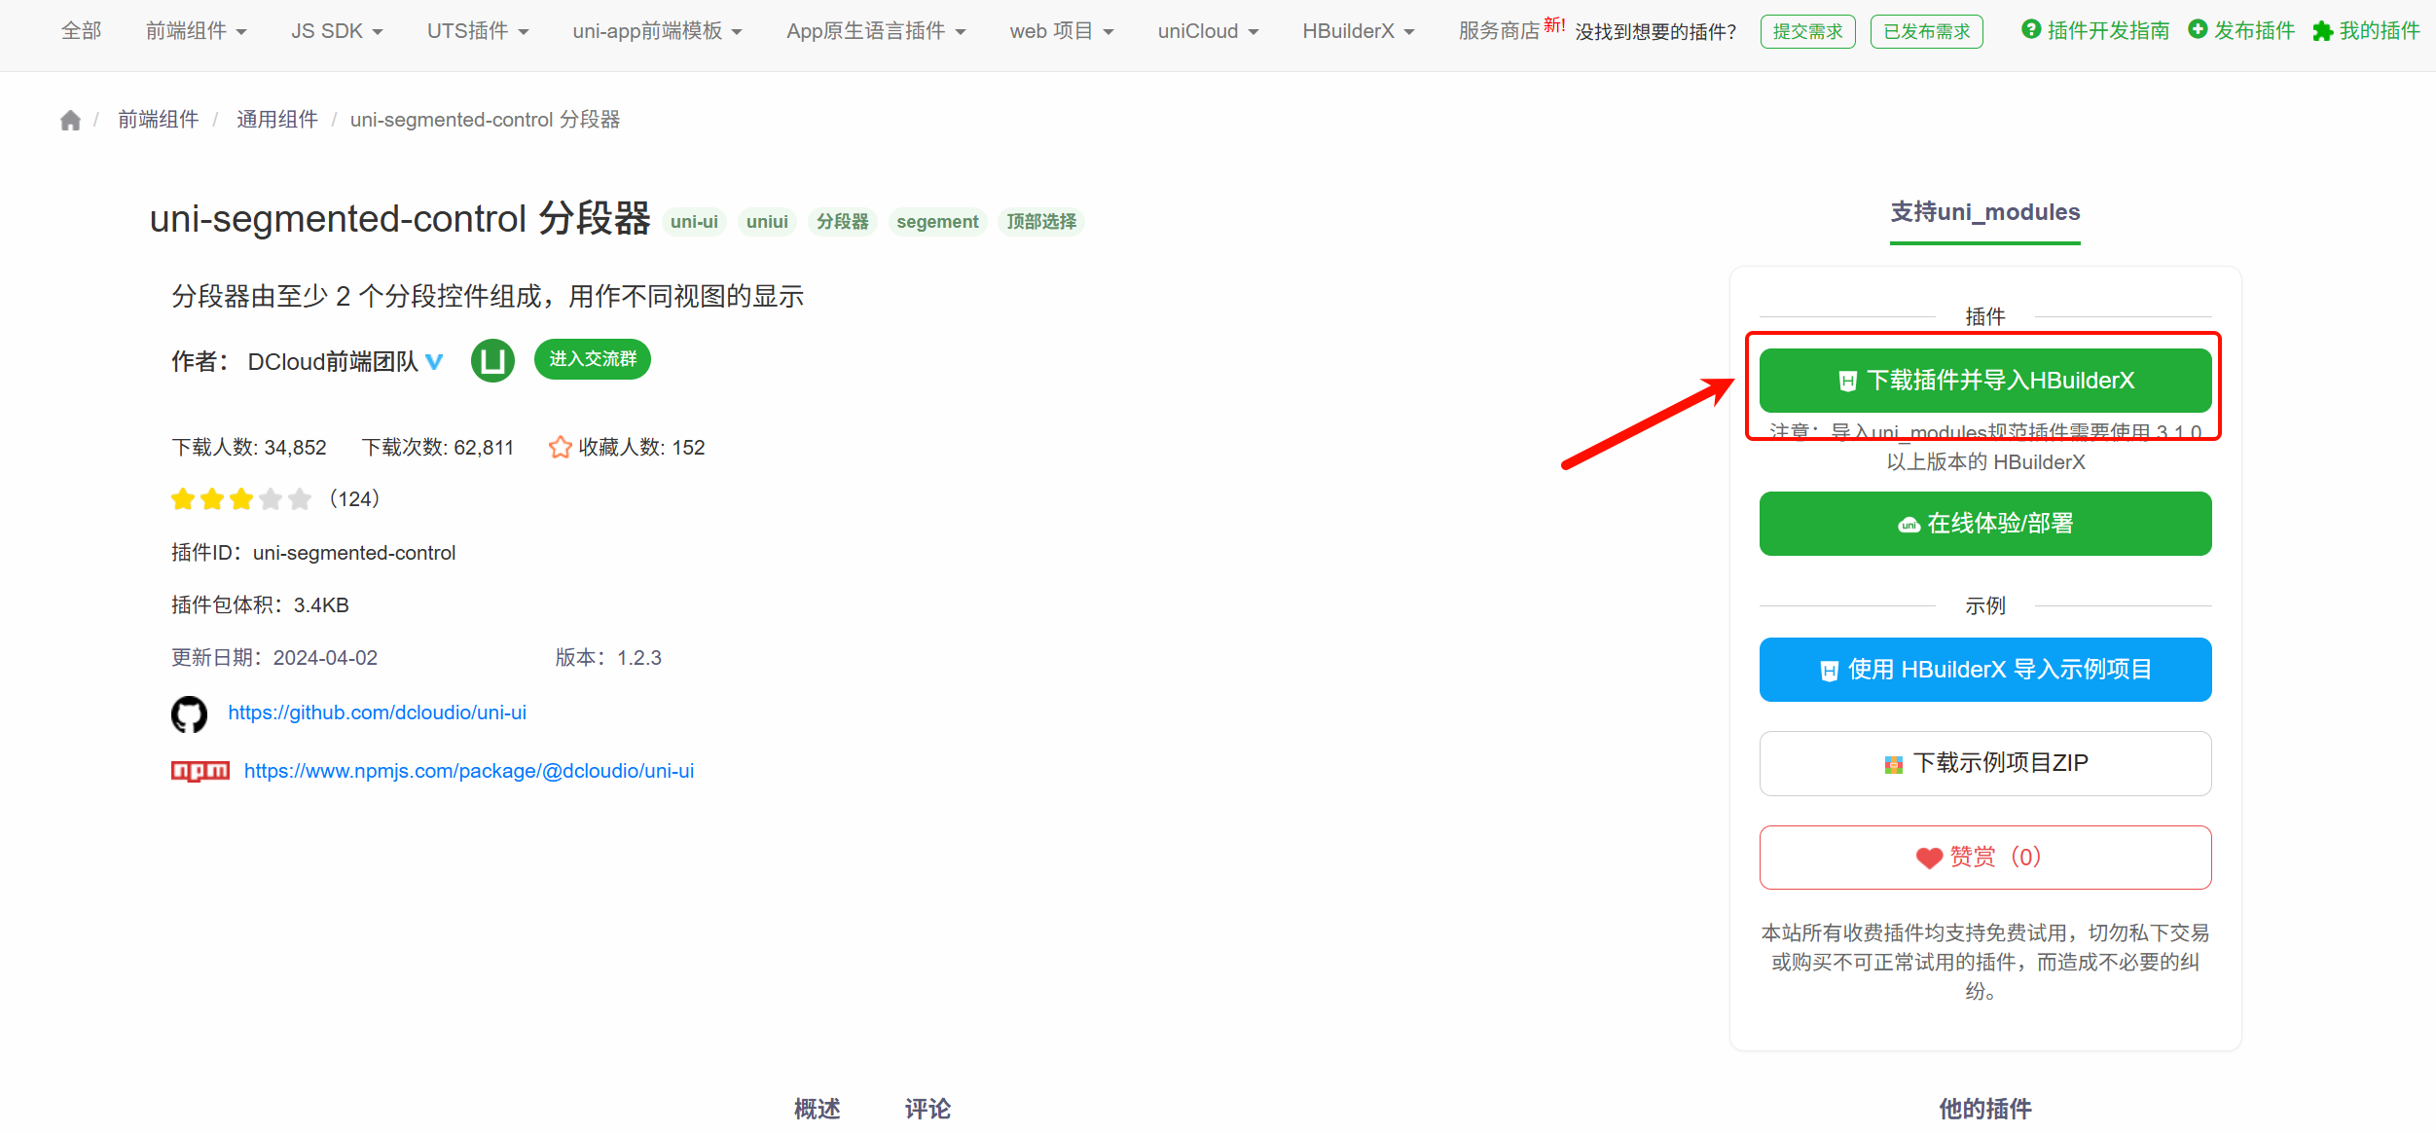Click the 前端组件 breadcrumb link
This screenshot has height=1133, width=2436.
159,120
